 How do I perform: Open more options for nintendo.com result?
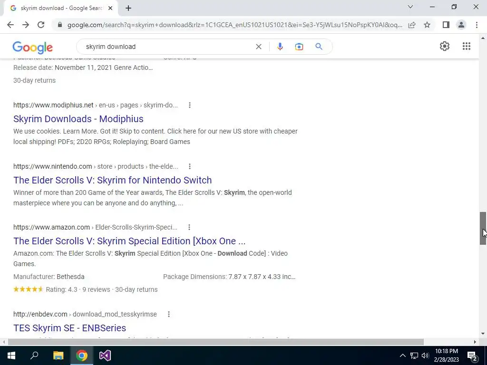click(x=189, y=166)
